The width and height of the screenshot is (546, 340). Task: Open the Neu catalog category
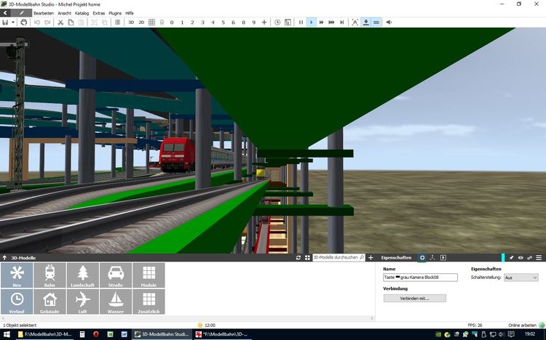17,275
